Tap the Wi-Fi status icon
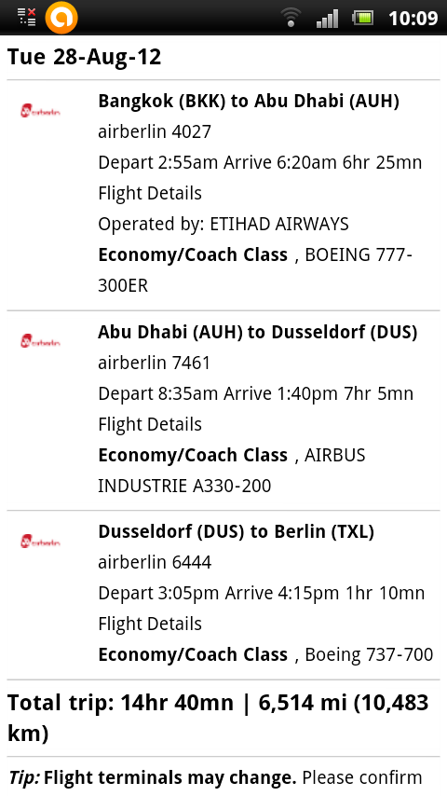Screen dimensions: 447x796 point(291,19)
